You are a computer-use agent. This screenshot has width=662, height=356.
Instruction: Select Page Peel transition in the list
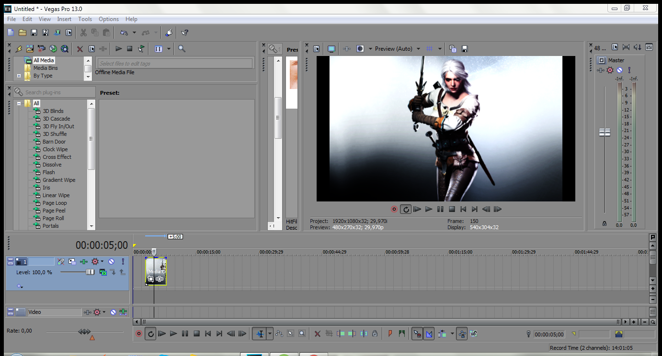(54, 211)
